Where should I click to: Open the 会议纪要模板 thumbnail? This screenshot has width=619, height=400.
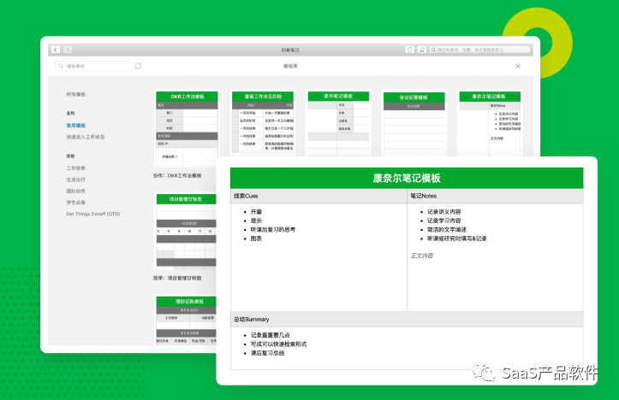(x=414, y=122)
